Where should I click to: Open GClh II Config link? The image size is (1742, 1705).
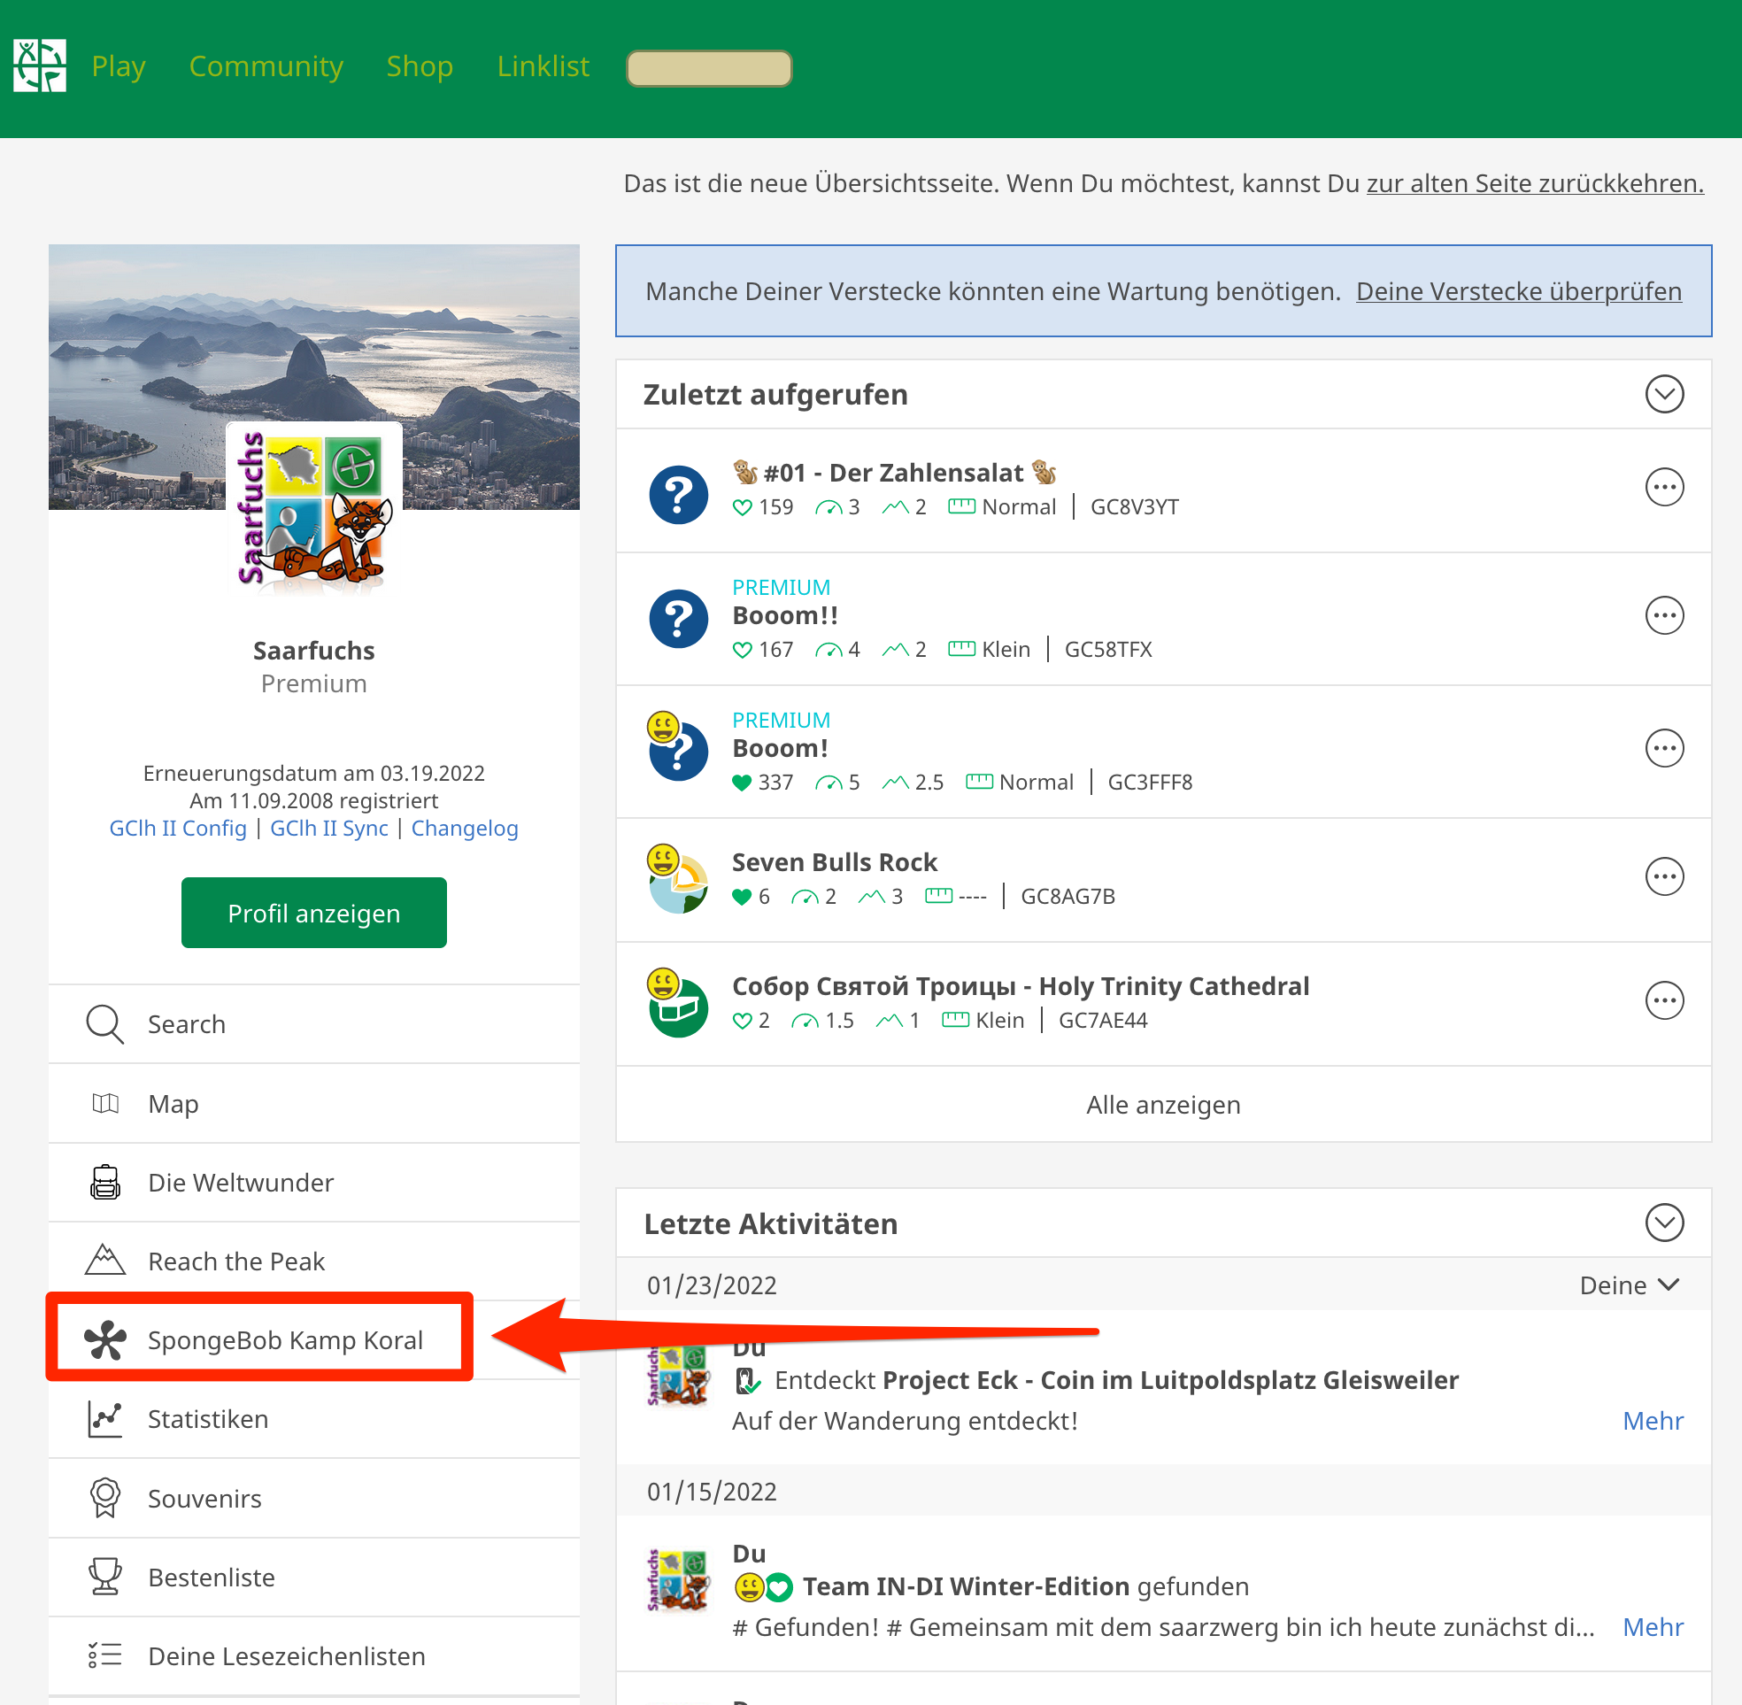coord(177,829)
